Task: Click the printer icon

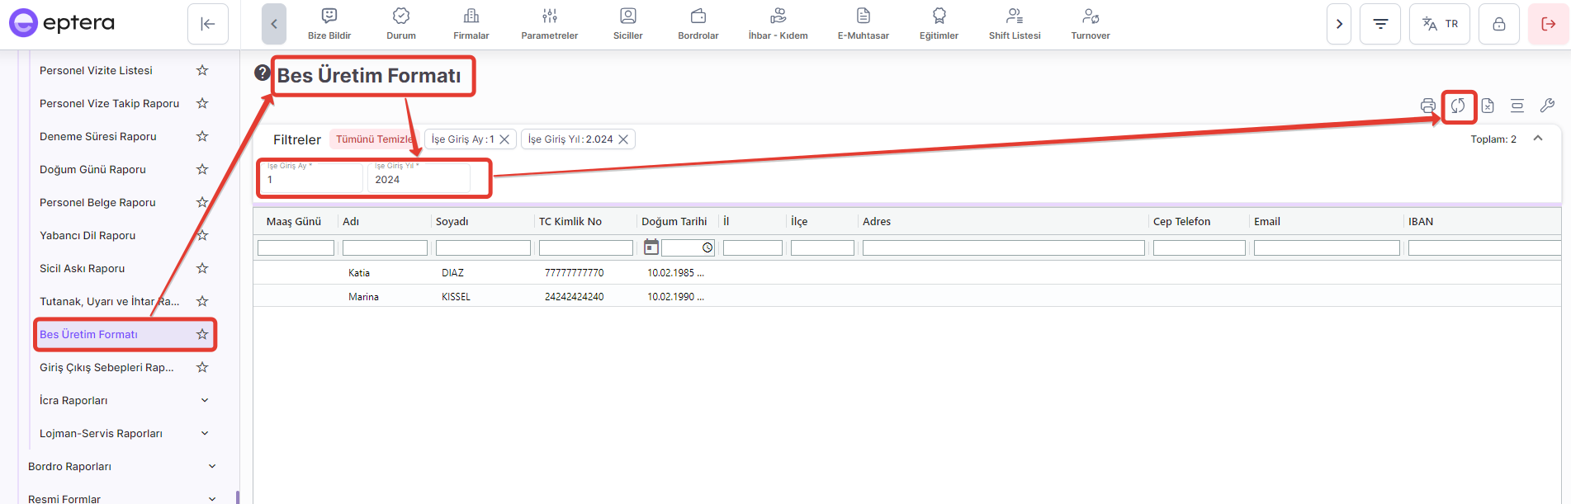Action: [1427, 106]
